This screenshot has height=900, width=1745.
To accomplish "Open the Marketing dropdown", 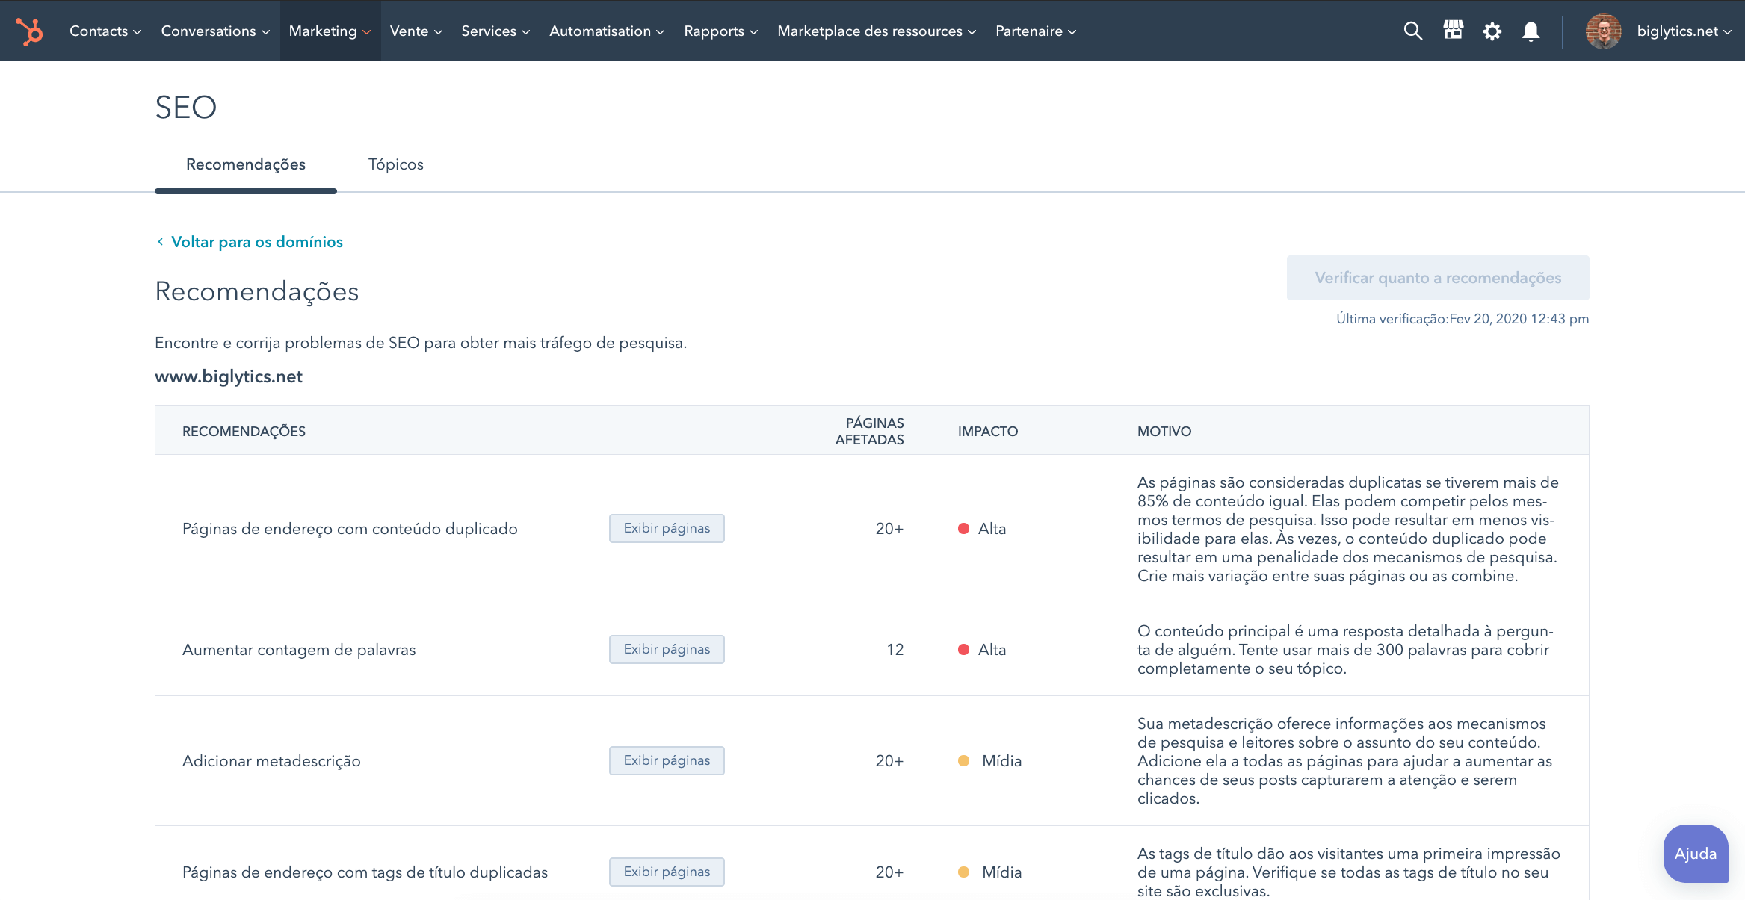I will 330,31.
